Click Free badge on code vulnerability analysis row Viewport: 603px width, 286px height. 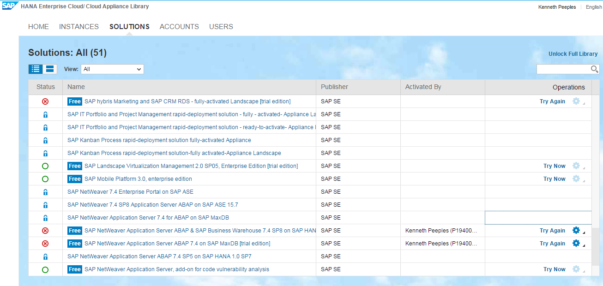pos(75,269)
